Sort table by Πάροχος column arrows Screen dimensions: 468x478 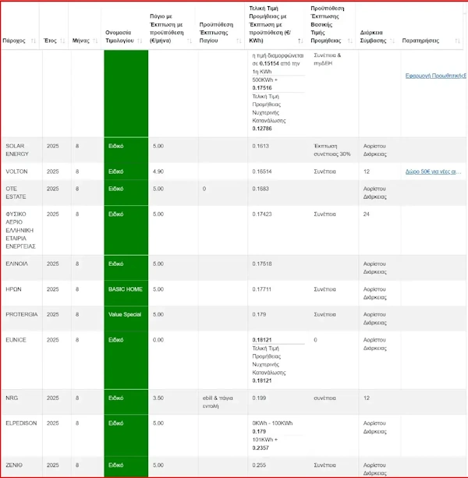click(34, 41)
